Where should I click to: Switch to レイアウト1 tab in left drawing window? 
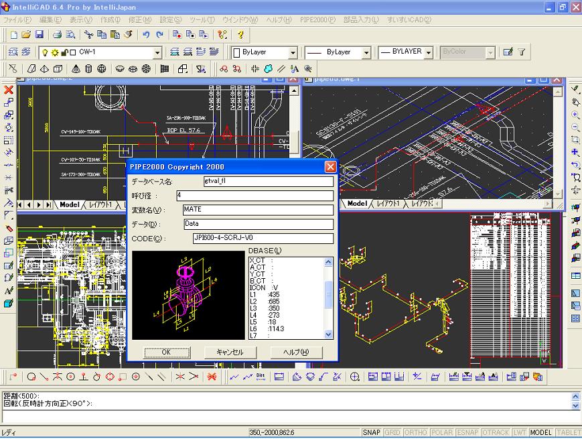[x=100, y=204]
